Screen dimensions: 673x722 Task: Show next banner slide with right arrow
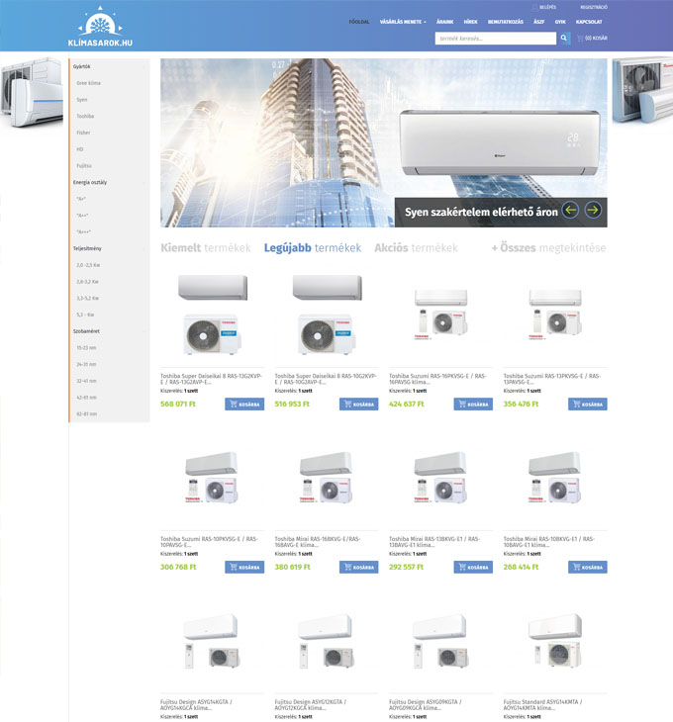(593, 211)
